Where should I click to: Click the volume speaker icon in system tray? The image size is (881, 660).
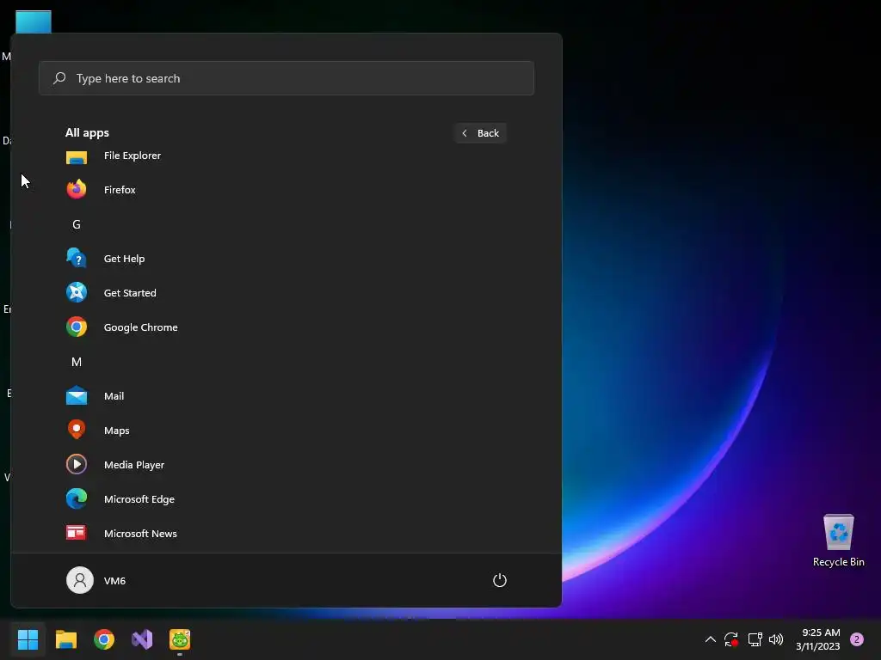(x=776, y=639)
